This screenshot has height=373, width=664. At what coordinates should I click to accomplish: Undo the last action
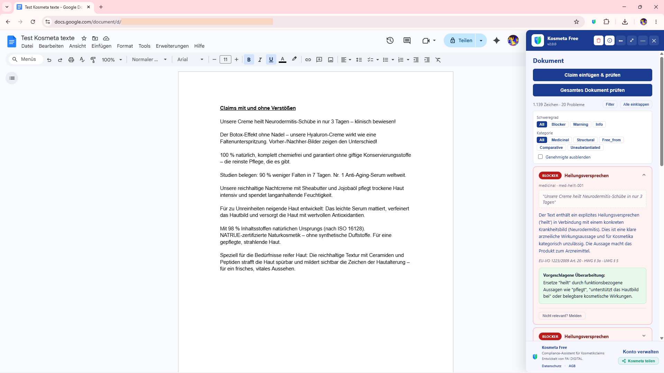tap(49, 60)
